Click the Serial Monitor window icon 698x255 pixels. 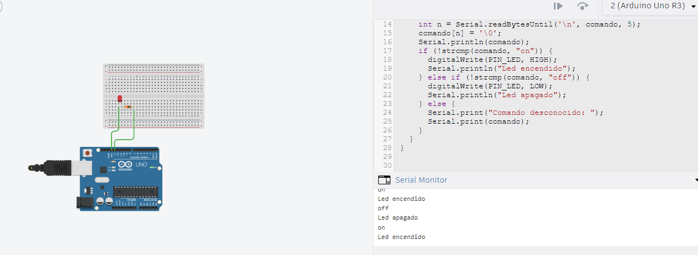[384, 180]
